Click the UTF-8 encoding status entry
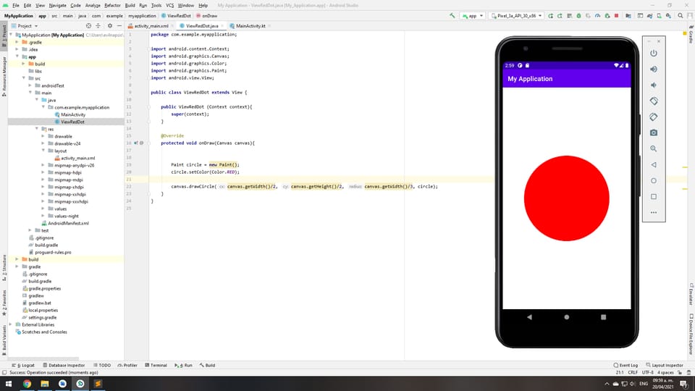The height and width of the screenshot is (391, 695). pyautogui.click(x=647, y=372)
